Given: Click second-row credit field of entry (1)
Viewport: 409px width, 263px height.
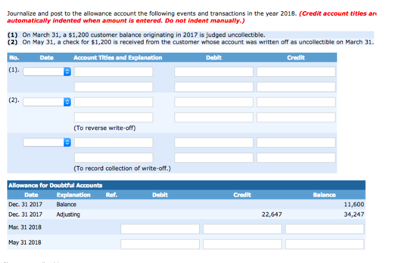Looking at the screenshot, I should (296, 87).
